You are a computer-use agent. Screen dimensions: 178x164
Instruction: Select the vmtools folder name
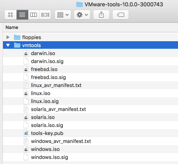[x=31, y=45]
